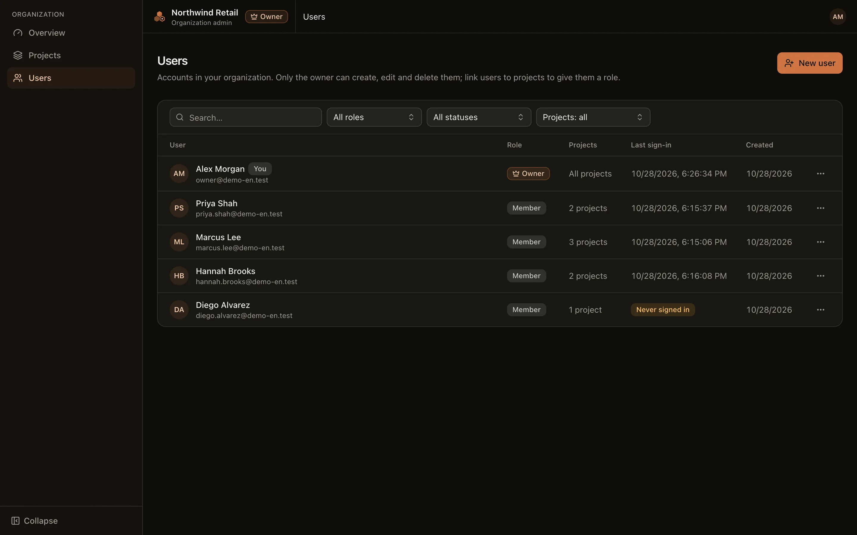Click Owner role badge for Alex Morgan
Viewport: 857px width, 535px height.
point(528,174)
